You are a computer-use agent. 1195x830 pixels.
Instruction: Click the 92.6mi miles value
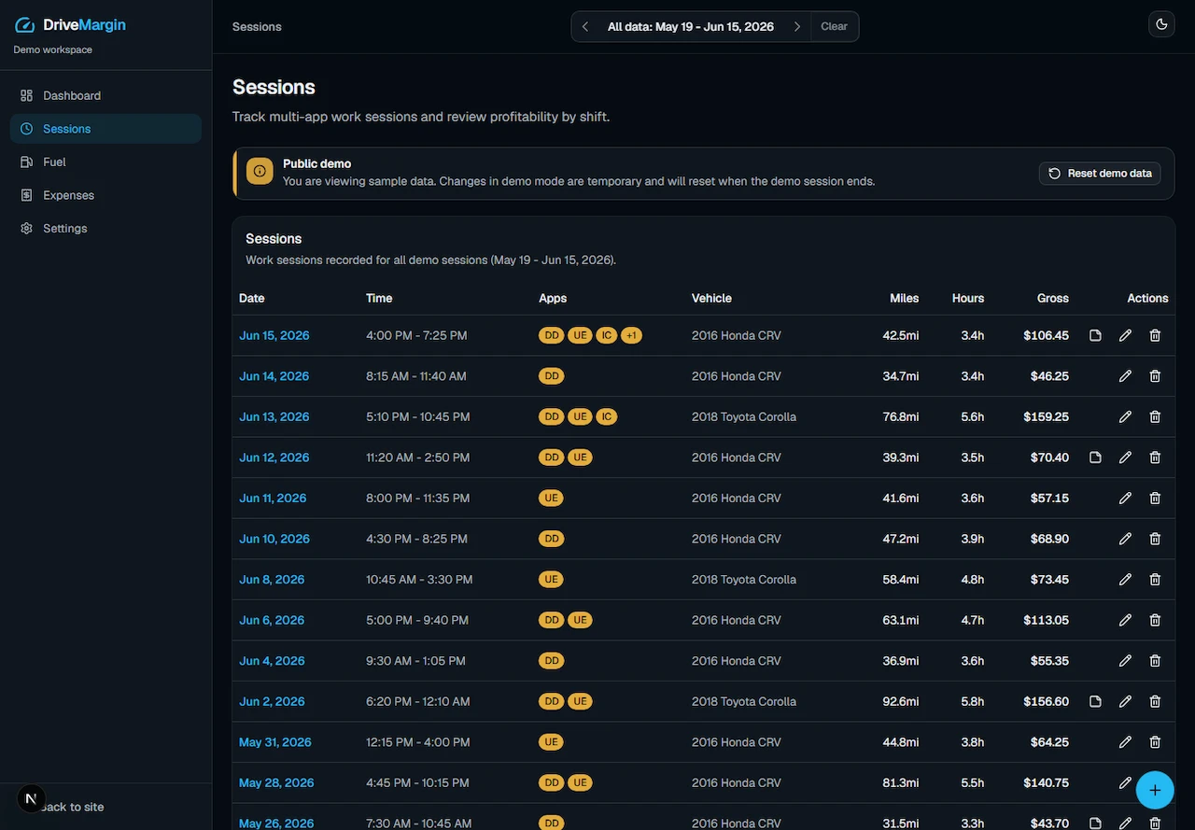pos(900,701)
